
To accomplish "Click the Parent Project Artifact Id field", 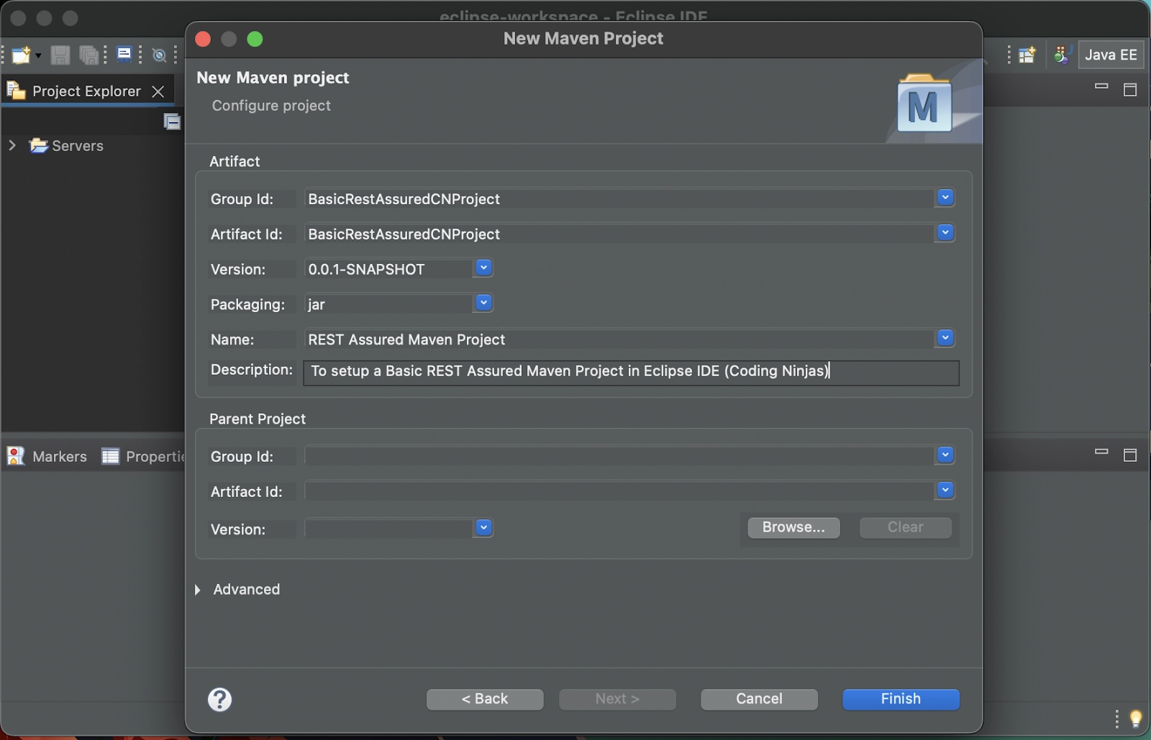I will click(x=619, y=491).
